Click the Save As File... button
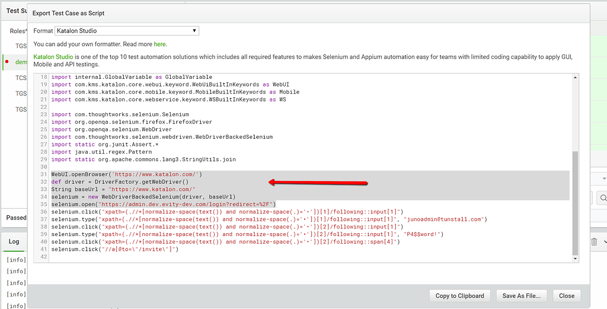 [x=521, y=295]
